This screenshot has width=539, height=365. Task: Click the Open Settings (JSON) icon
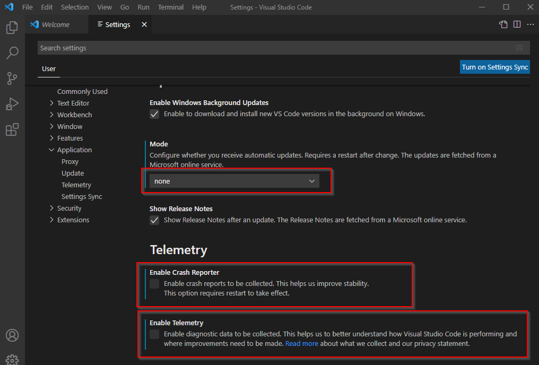(503, 24)
